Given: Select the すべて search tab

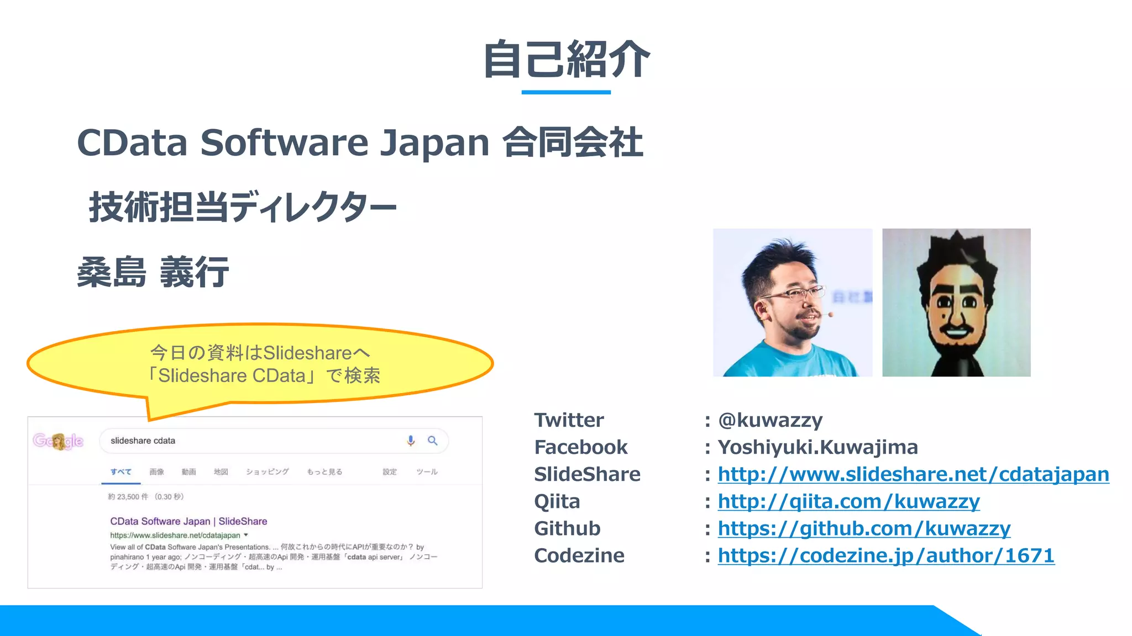Looking at the screenshot, I should pos(120,472).
